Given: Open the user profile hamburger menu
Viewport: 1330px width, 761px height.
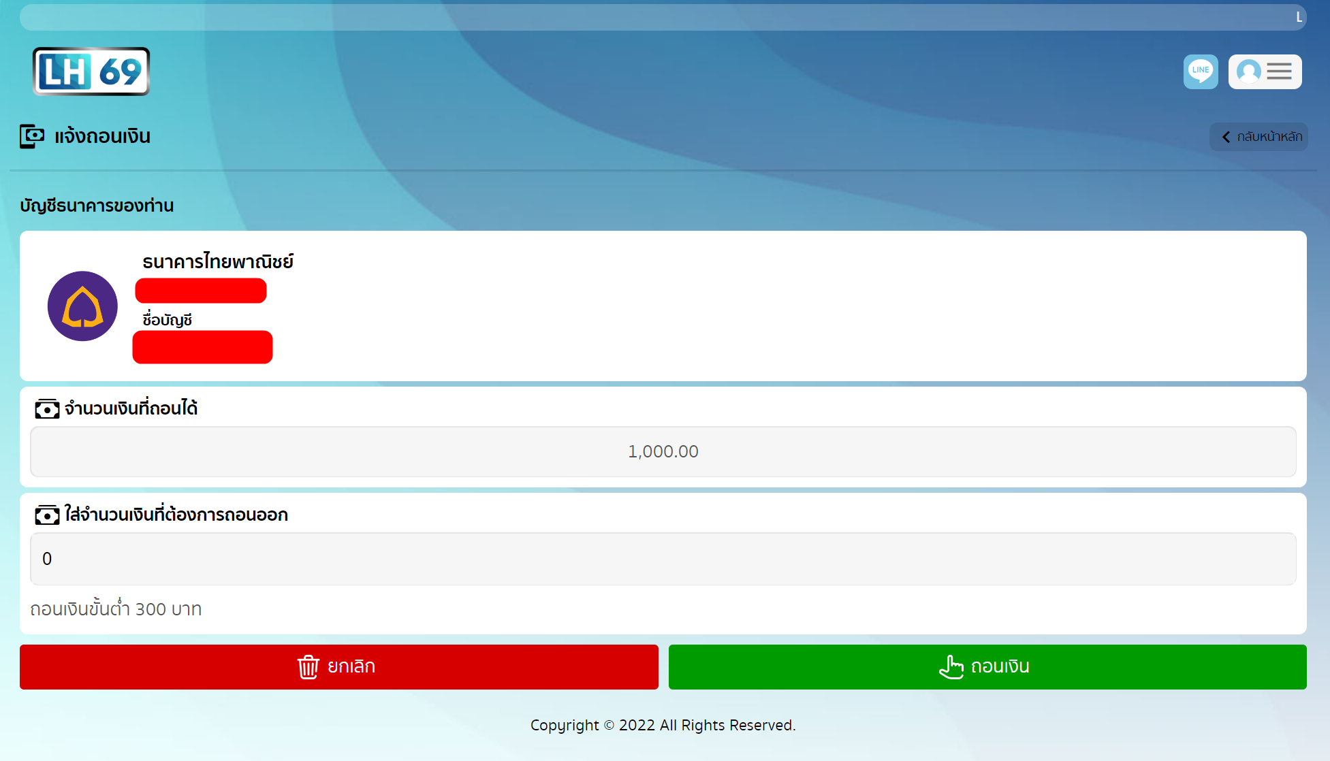Looking at the screenshot, I should (x=1279, y=71).
